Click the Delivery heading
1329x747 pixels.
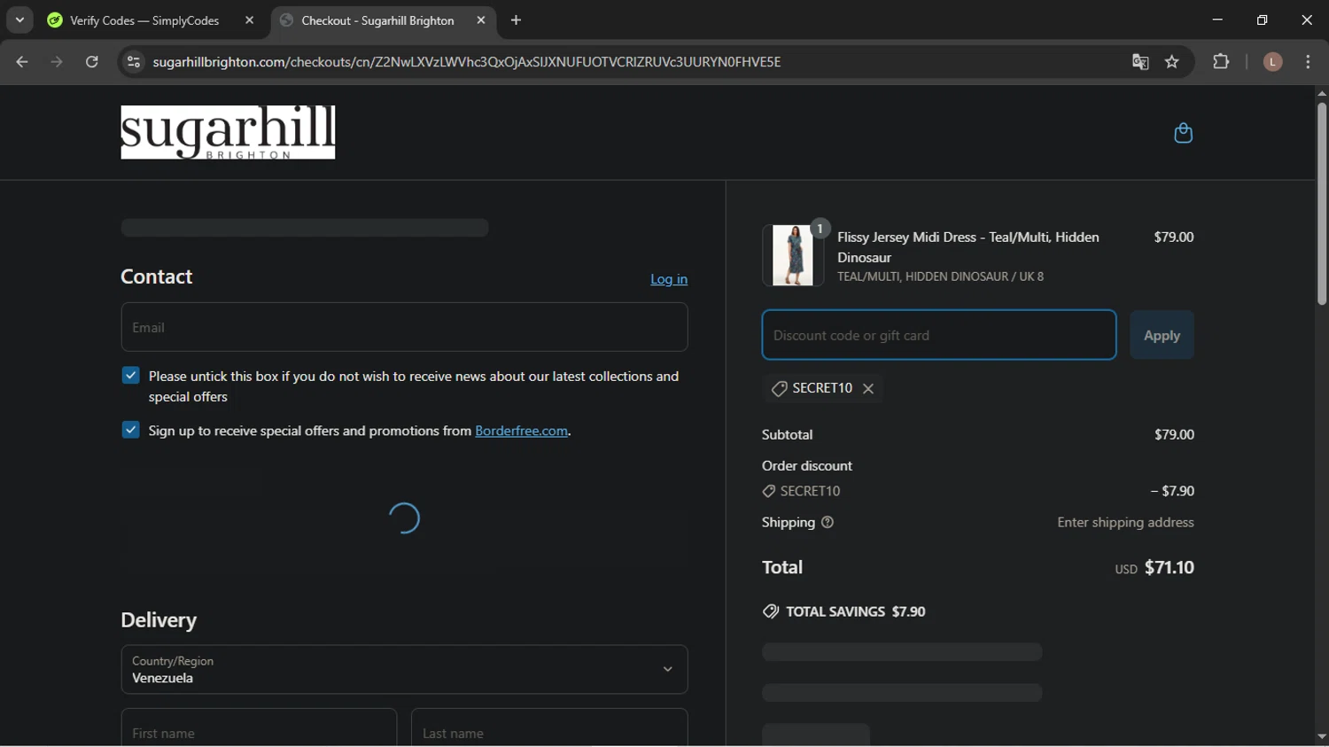tap(159, 619)
